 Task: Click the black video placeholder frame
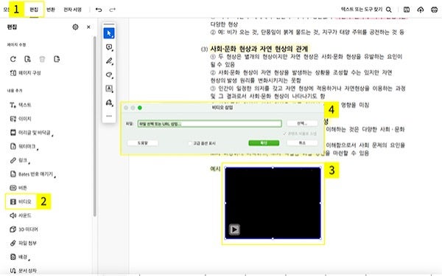(x=273, y=203)
